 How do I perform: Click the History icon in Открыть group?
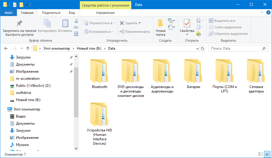pyautogui.click(x=198, y=34)
